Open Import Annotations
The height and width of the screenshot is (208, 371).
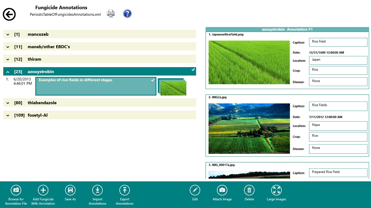click(x=97, y=190)
